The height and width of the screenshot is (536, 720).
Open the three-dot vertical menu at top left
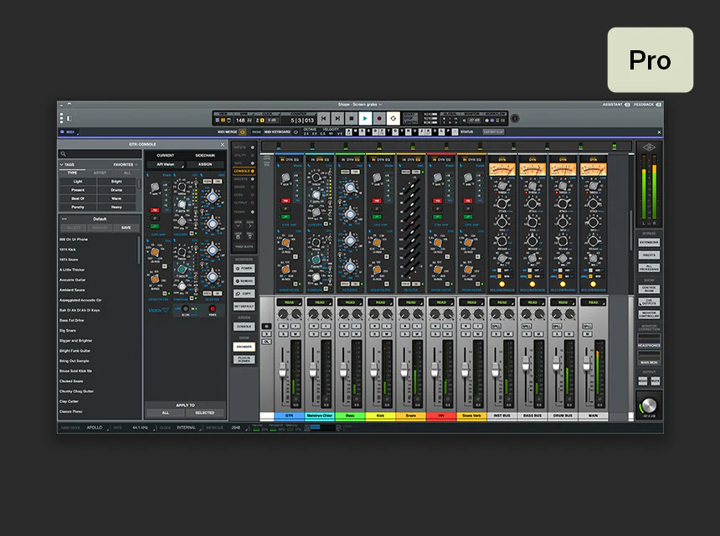click(x=61, y=118)
